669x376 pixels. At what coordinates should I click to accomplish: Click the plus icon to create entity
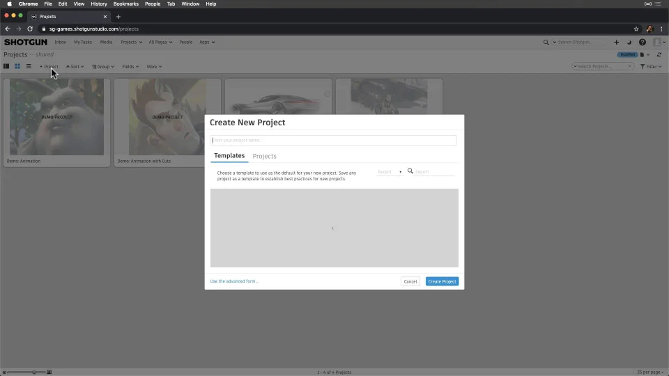click(616, 42)
